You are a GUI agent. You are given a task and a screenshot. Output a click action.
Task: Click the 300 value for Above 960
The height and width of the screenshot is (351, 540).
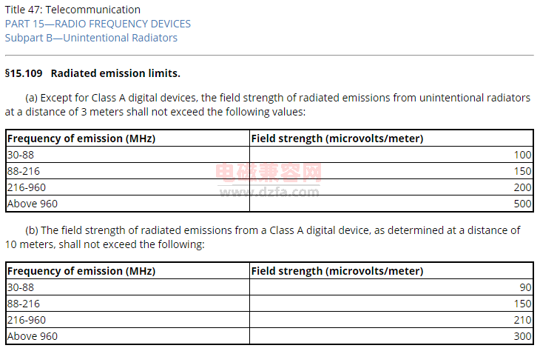click(522, 336)
